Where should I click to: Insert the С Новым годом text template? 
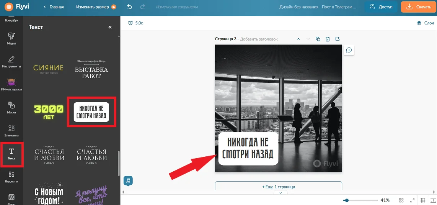coord(49,194)
